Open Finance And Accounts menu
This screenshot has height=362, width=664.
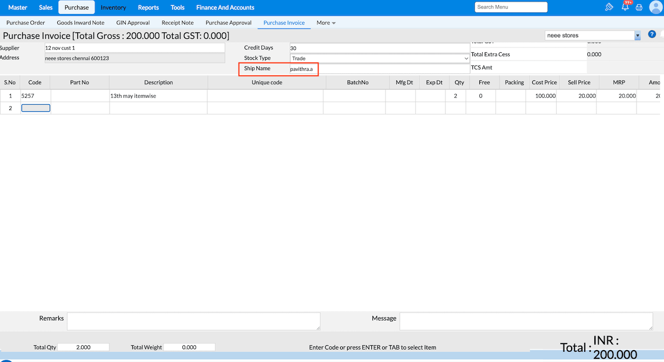tap(225, 8)
